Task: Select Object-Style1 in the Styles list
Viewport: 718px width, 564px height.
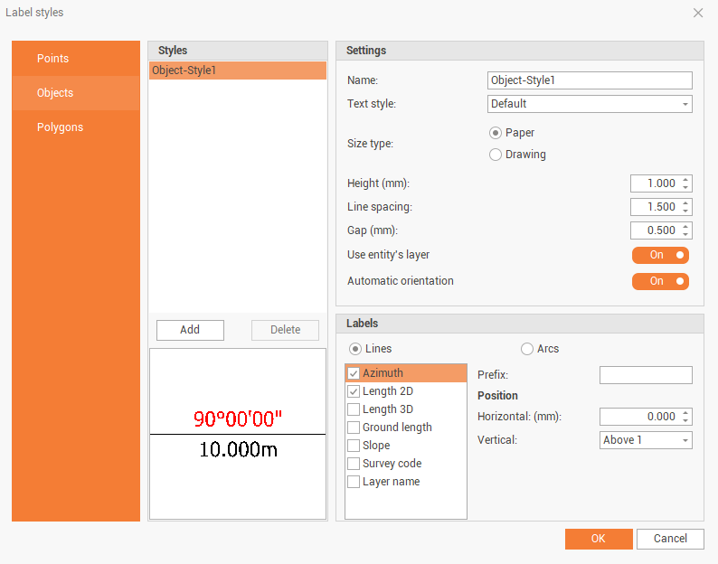Action: (237, 70)
